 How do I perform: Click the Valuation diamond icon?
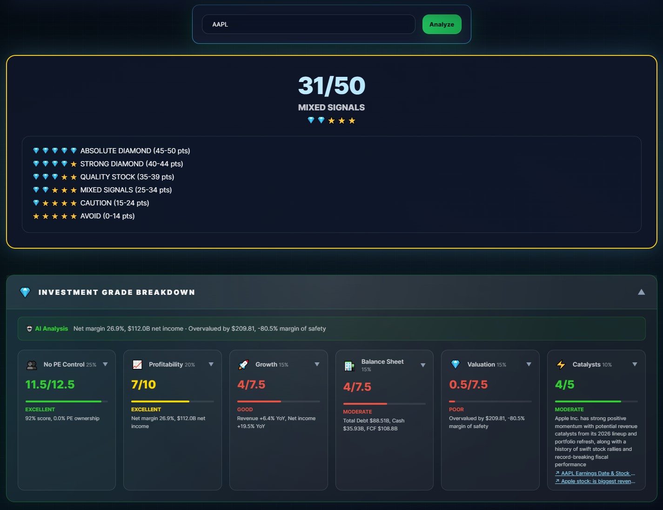pyautogui.click(x=455, y=365)
